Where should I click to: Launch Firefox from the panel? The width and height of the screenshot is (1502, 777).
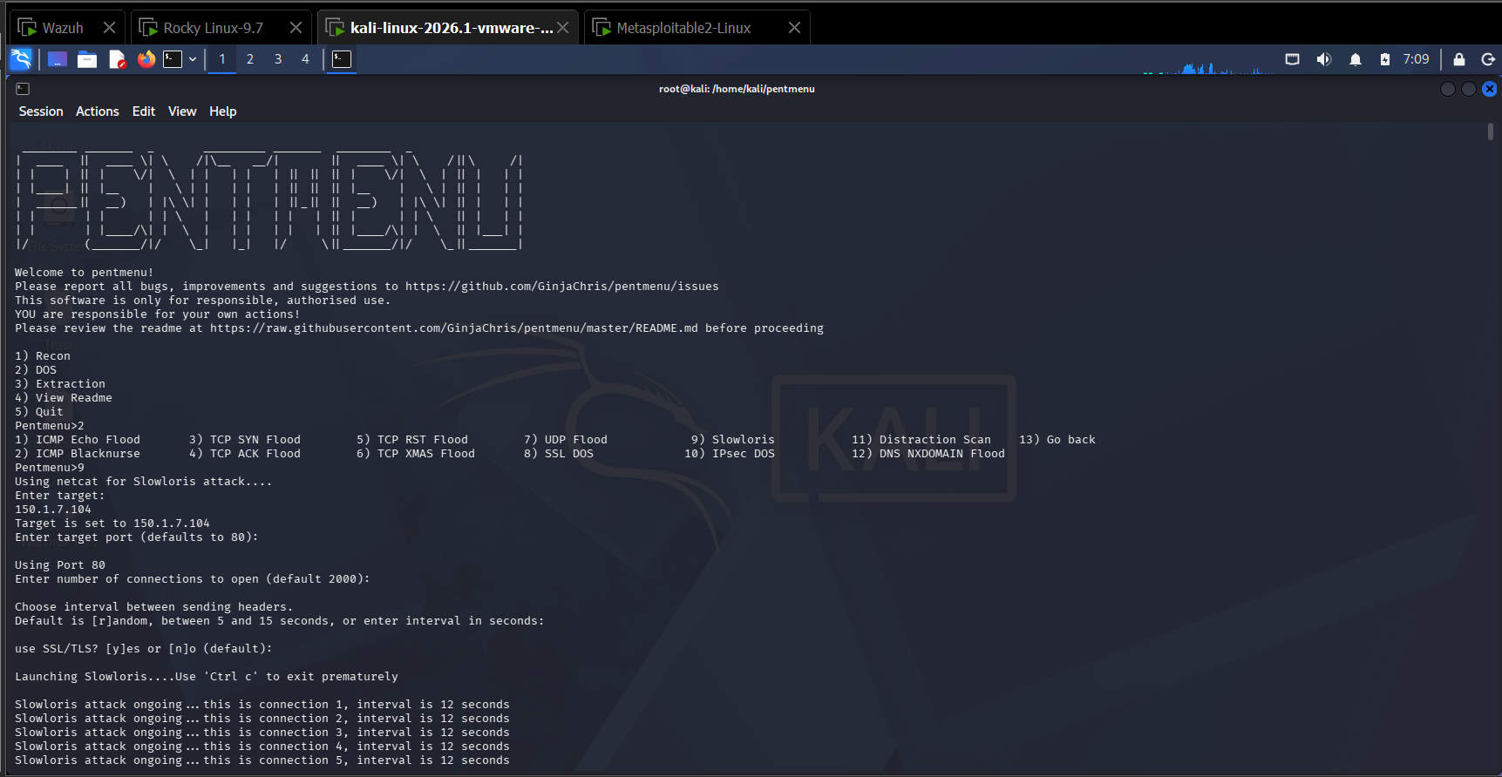tap(146, 59)
